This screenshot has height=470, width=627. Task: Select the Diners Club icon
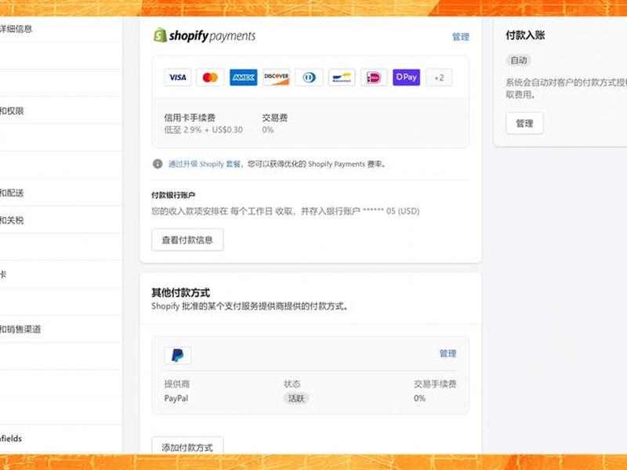pos(309,77)
